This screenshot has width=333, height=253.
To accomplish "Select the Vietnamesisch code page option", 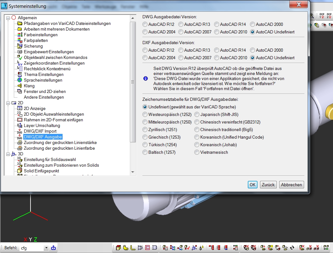I will (x=211, y=152).
